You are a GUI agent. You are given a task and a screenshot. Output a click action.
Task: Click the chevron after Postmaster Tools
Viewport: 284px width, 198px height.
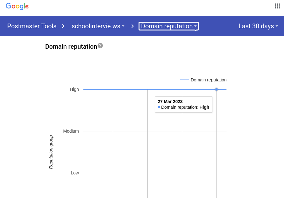pyautogui.click(x=63, y=26)
